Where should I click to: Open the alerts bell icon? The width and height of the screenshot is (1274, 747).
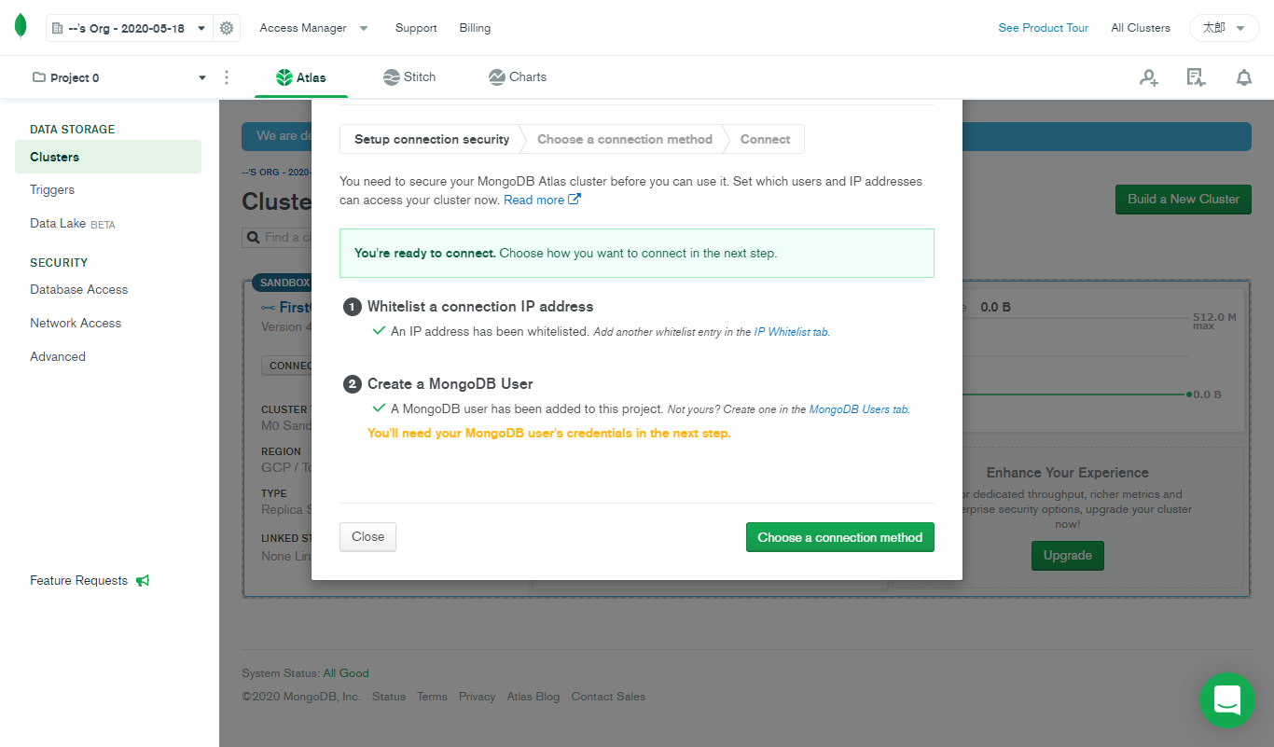click(1244, 77)
